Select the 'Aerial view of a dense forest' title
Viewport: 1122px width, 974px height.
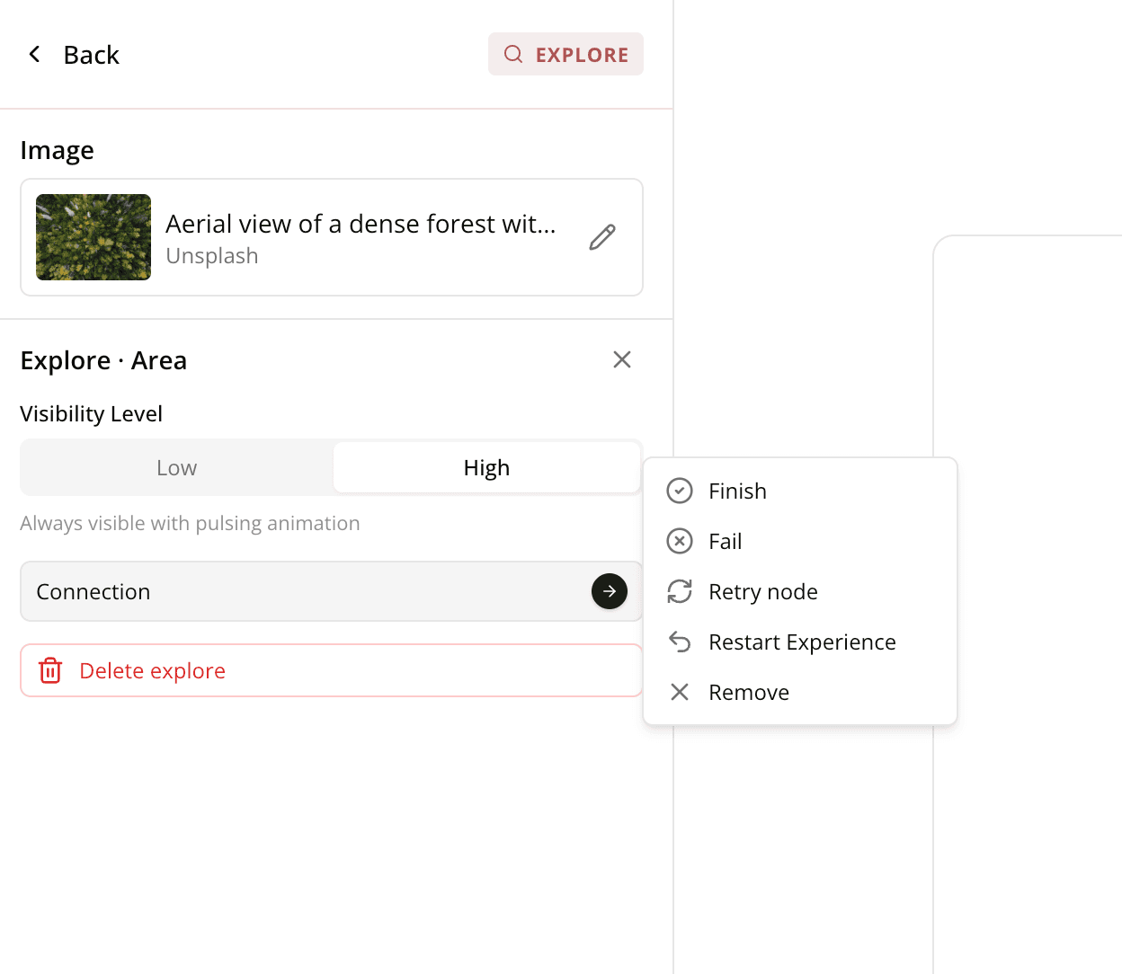click(x=361, y=224)
